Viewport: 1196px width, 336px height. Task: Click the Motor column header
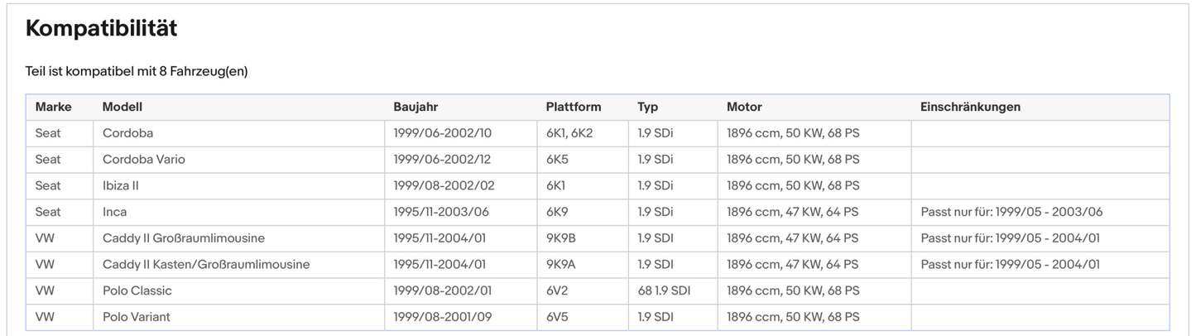(744, 107)
